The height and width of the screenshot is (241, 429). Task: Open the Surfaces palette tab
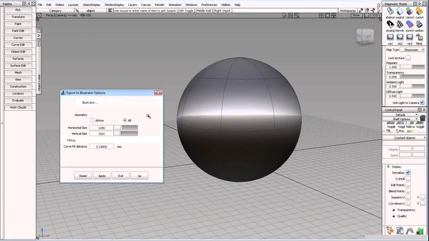[x=18, y=59]
